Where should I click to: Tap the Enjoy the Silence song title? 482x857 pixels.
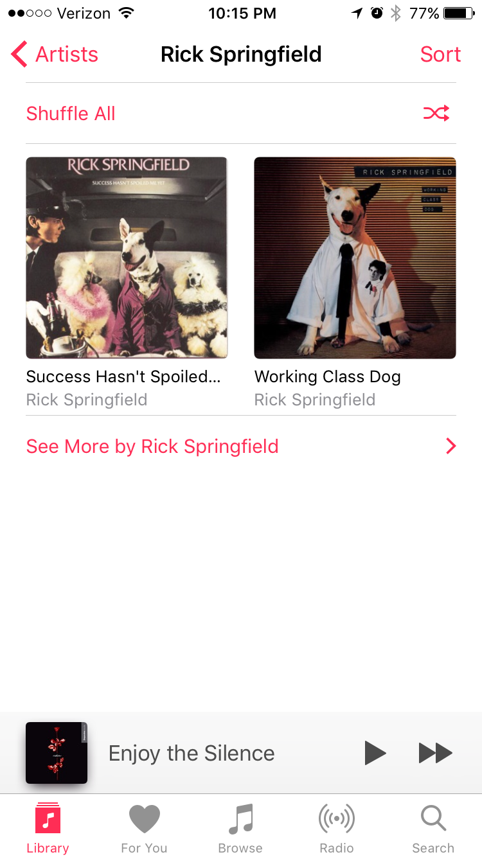pyautogui.click(x=192, y=753)
